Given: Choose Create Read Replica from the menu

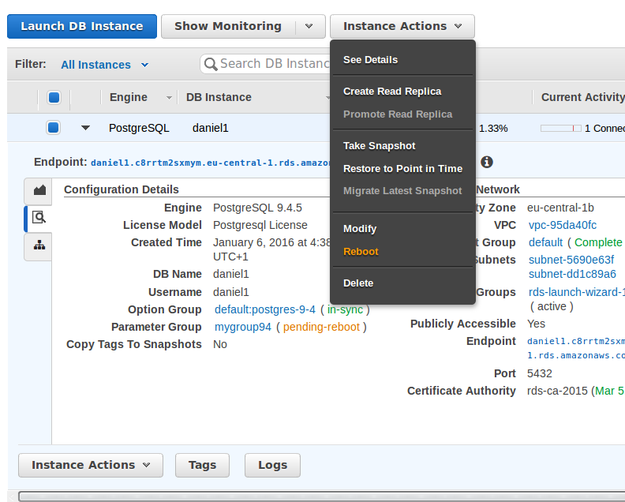Looking at the screenshot, I should click(392, 92).
